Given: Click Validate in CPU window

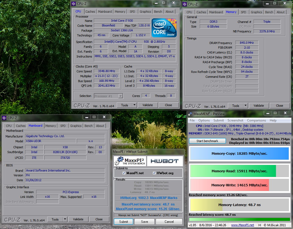Looking at the screenshot, I should click(x=148, y=105).
